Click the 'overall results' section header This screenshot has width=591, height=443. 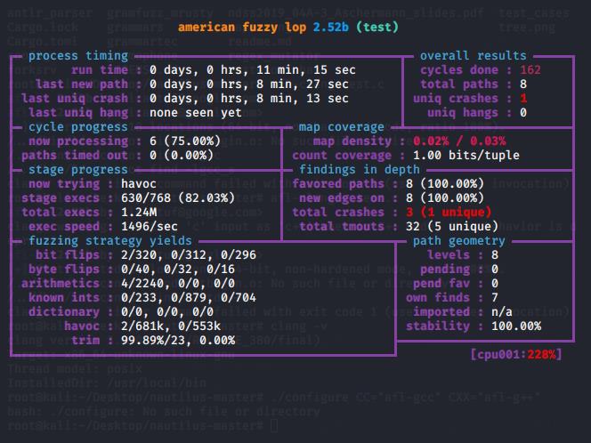coord(473,56)
